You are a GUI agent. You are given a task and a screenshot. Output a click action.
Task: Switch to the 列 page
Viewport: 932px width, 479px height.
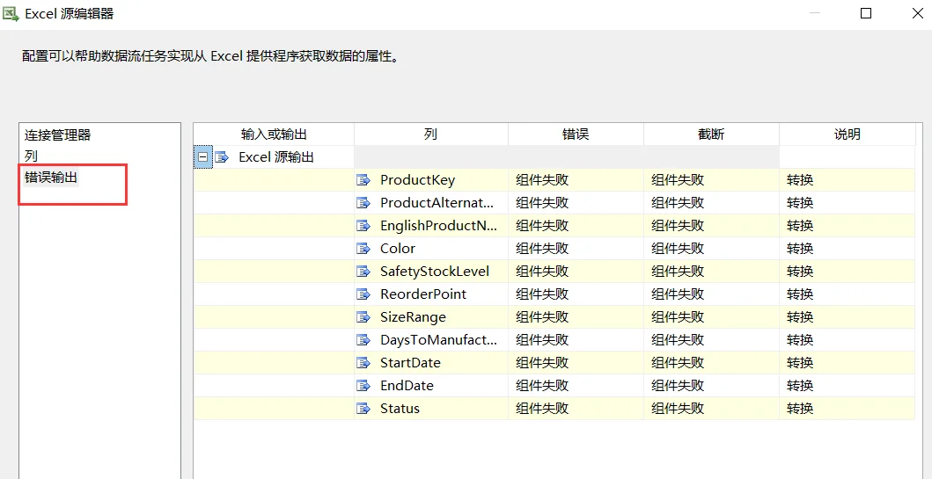pos(31,156)
